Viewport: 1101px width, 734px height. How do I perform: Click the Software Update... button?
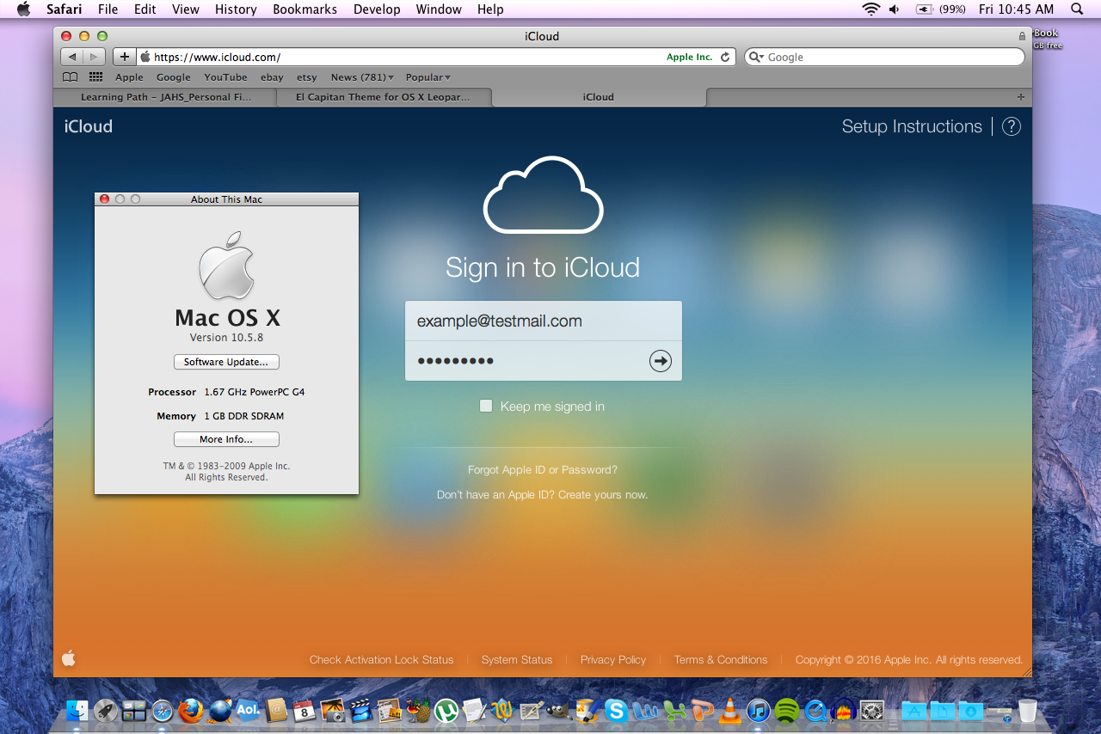[x=226, y=362]
